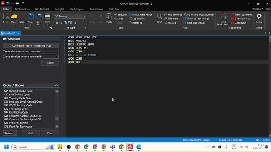Click the Modify button
271x152 pixels.
50,63
